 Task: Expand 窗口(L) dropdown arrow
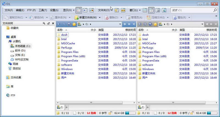tap(140, 10)
